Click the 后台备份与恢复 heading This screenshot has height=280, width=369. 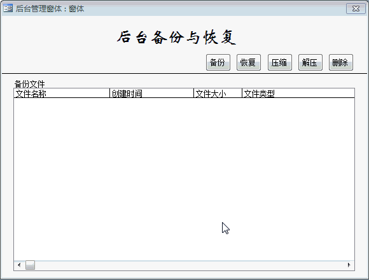click(176, 37)
